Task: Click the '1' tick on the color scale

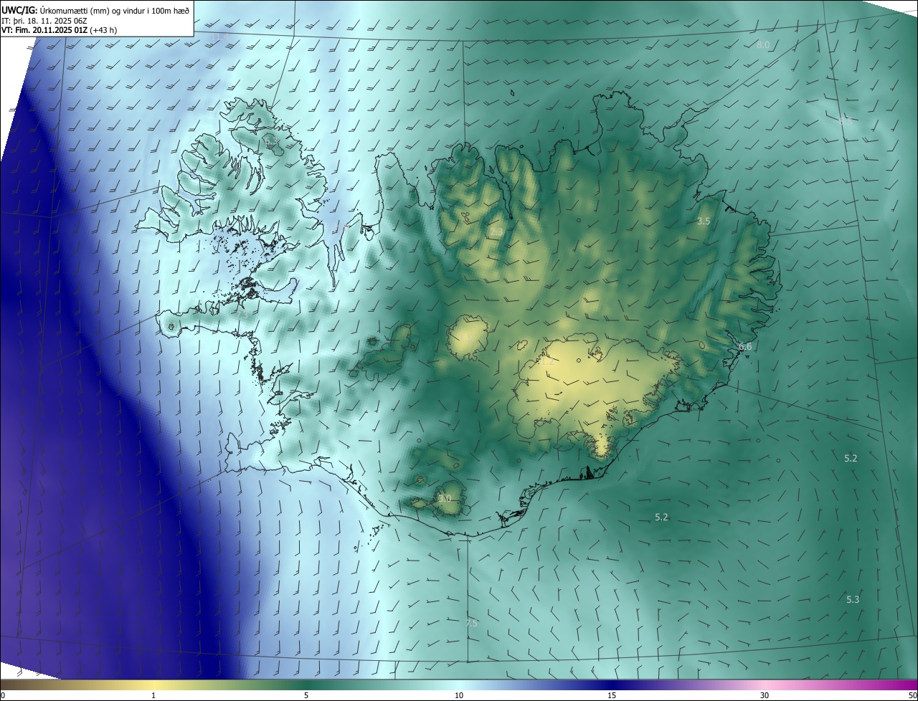Action: click(153, 695)
